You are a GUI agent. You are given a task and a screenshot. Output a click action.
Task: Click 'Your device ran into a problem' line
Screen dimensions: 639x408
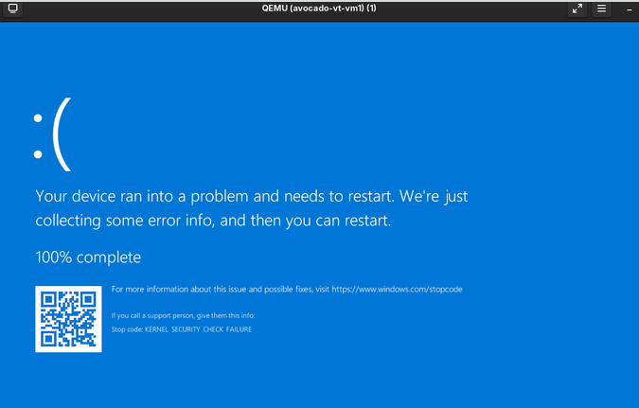click(x=252, y=197)
